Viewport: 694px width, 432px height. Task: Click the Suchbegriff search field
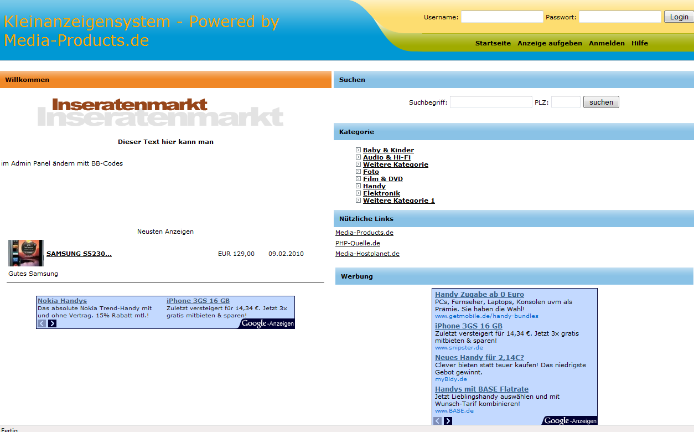490,102
